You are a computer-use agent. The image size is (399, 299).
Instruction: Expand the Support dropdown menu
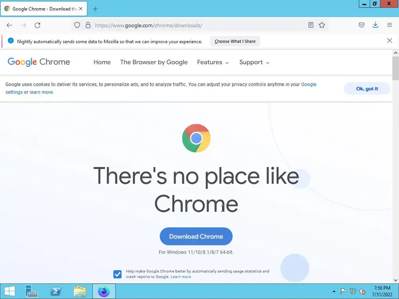(254, 62)
